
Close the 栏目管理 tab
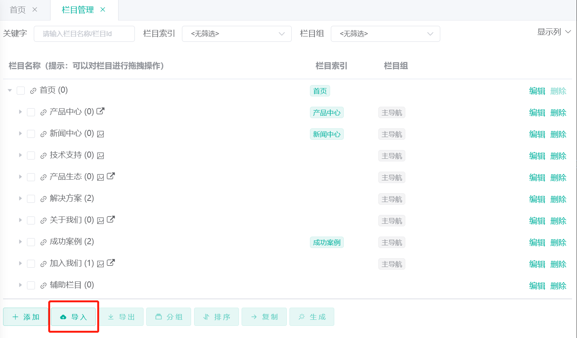pyautogui.click(x=103, y=10)
